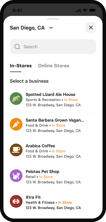Open the San Diego, CA city selector
The width and height of the screenshot is (106, 222).
point(31,28)
